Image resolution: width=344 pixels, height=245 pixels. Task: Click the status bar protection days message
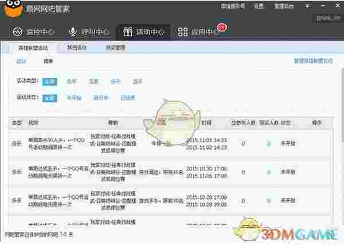pyautogui.click(x=39, y=235)
